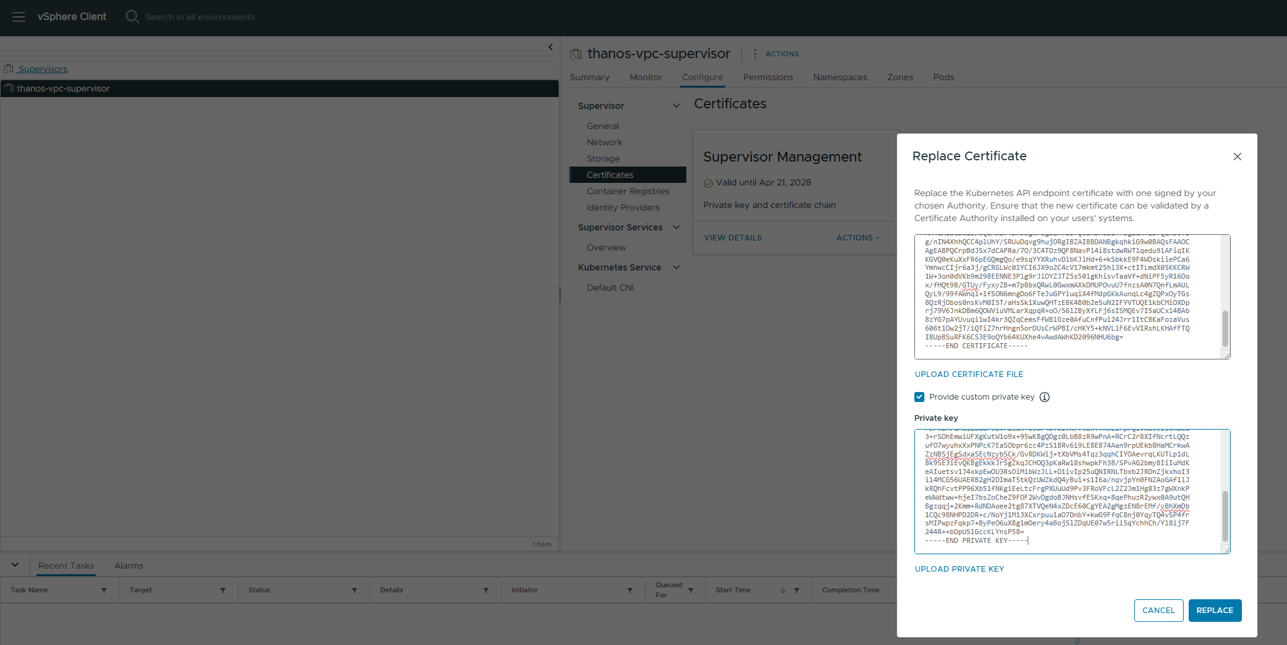This screenshot has width=1287, height=645.
Task: Filter the Status column
Action: [x=354, y=591]
